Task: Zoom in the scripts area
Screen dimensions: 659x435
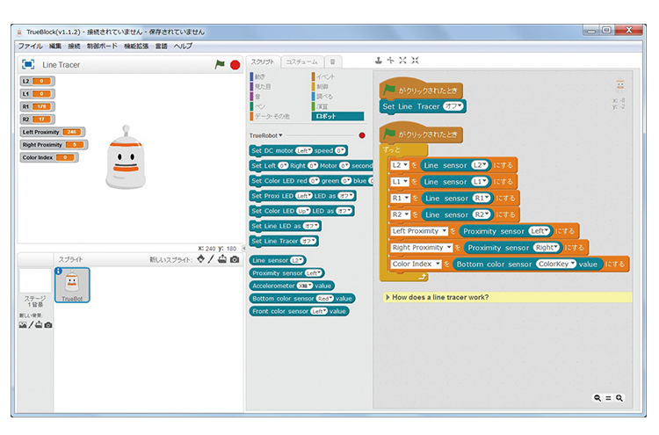Action: [619, 398]
